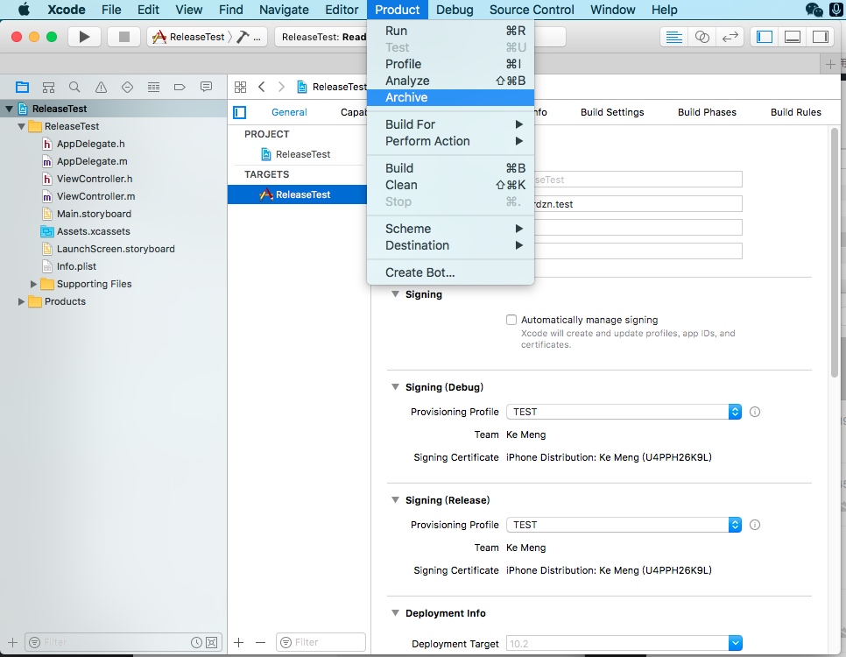Image resolution: width=846 pixels, height=657 pixels.
Task: Switch to the Build Rules tab
Action: (x=796, y=112)
